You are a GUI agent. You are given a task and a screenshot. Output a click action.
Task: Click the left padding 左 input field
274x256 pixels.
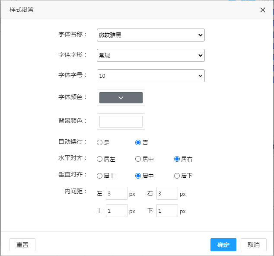tap(116, 194)
